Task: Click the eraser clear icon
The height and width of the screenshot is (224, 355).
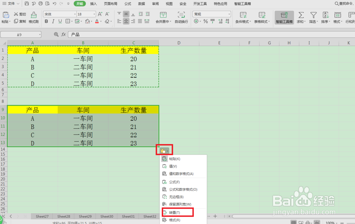Action: (x=107, y=21)
